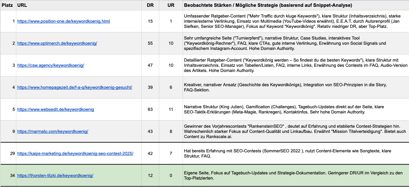Click the description cell about RankensteinSEO winner
Viewport: 409px width, 188px height.
point(296,132)
